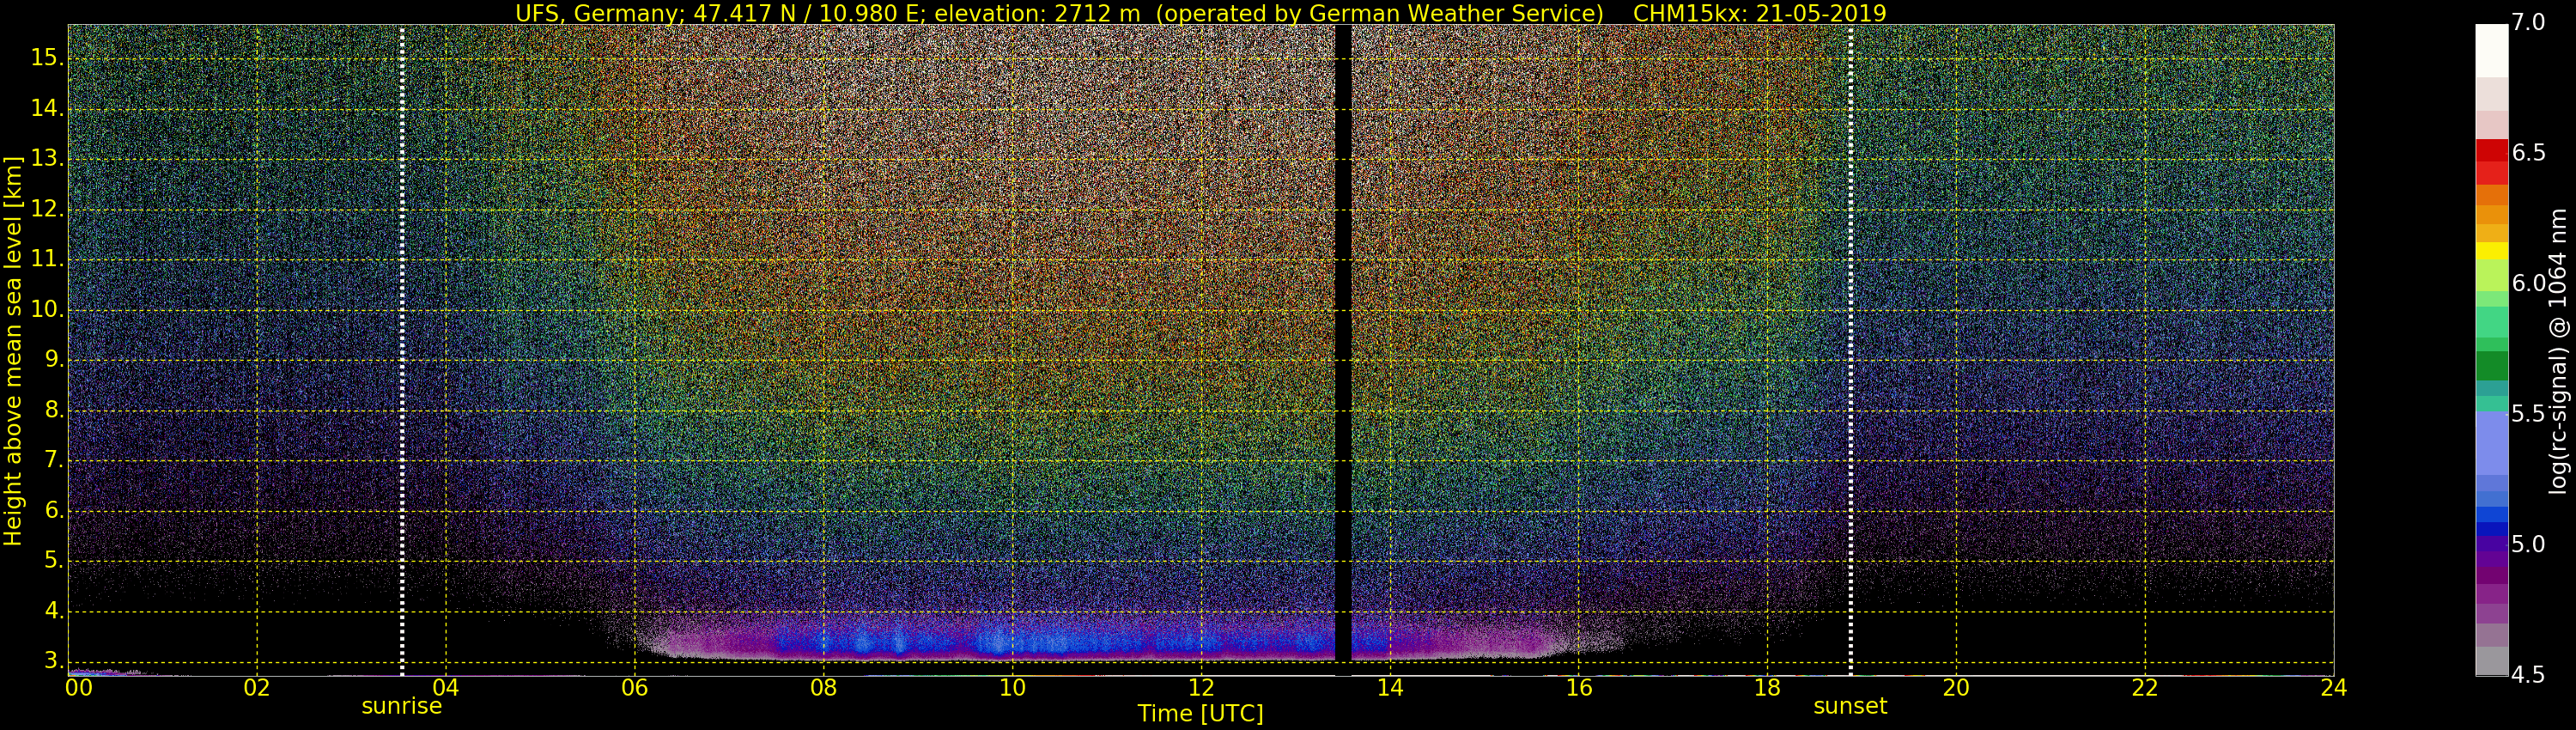Click the yellow swatch on the colorbar
Screen dimensions: 2576x730
pyautogui.click(x=2492, y=251)
